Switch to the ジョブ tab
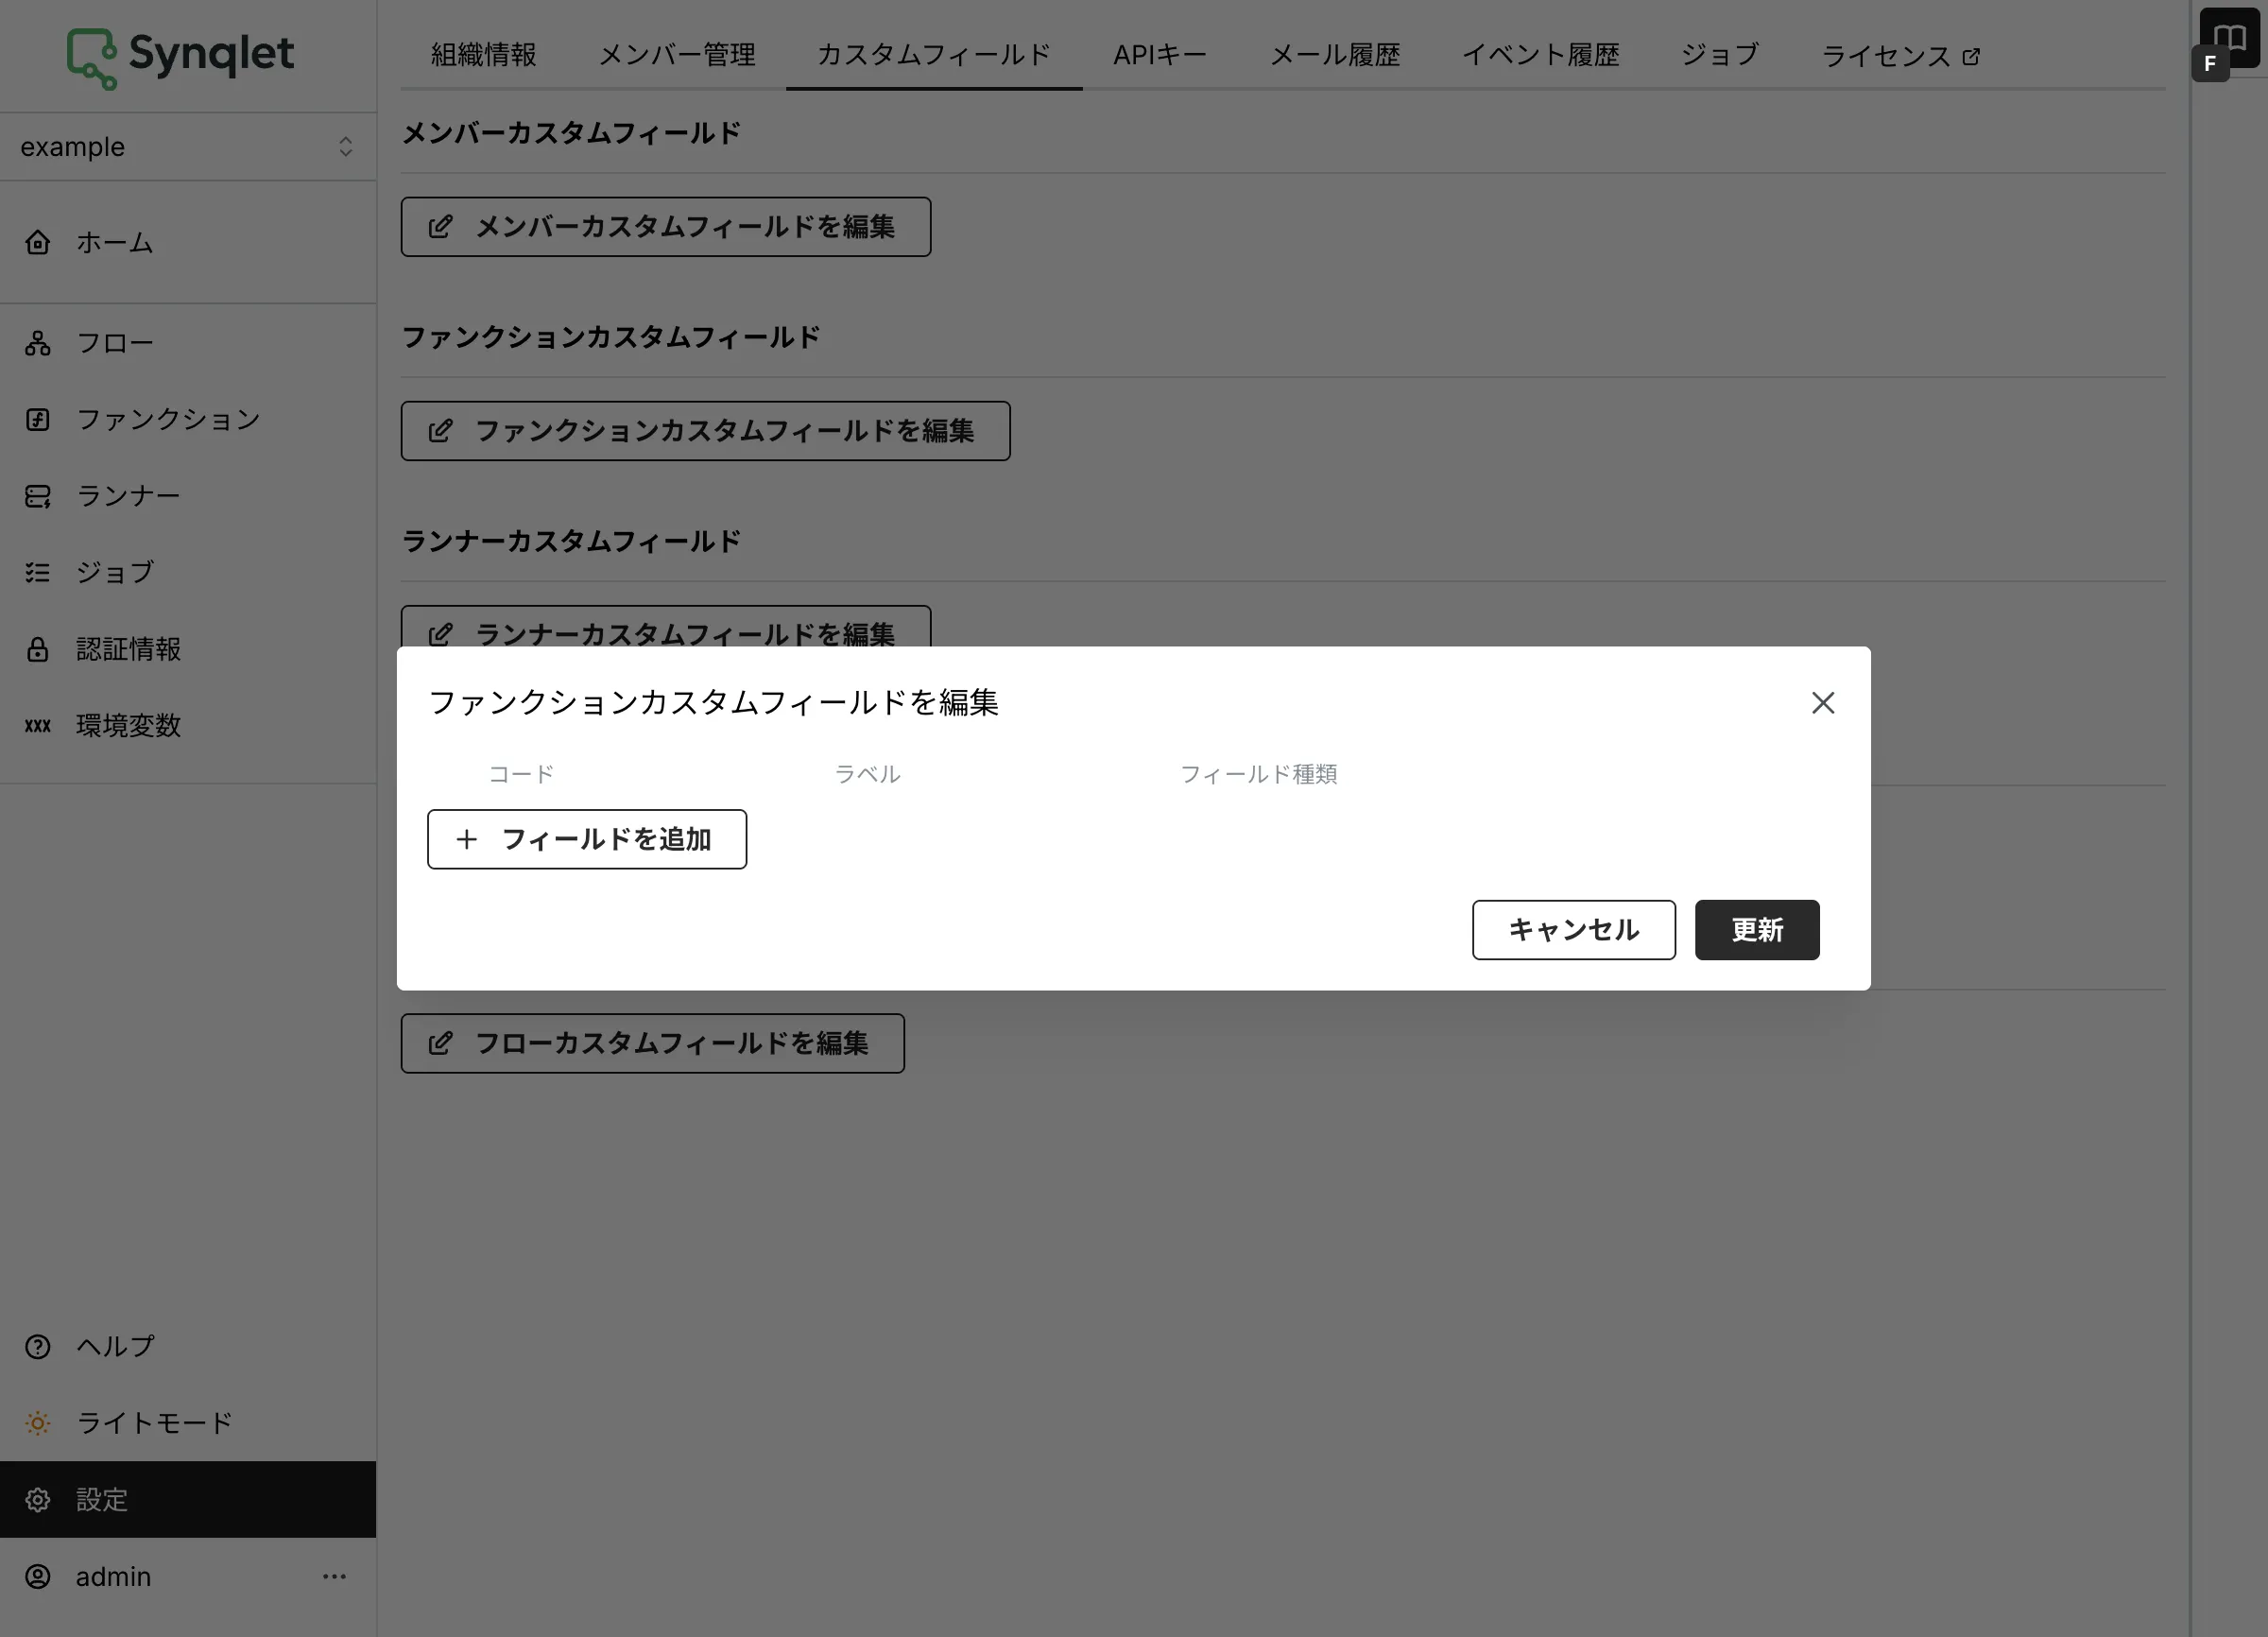The image size is (2268, 1637). pos(1720,55)
